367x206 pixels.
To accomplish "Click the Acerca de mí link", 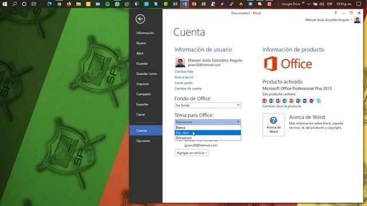I will [184, 77].
